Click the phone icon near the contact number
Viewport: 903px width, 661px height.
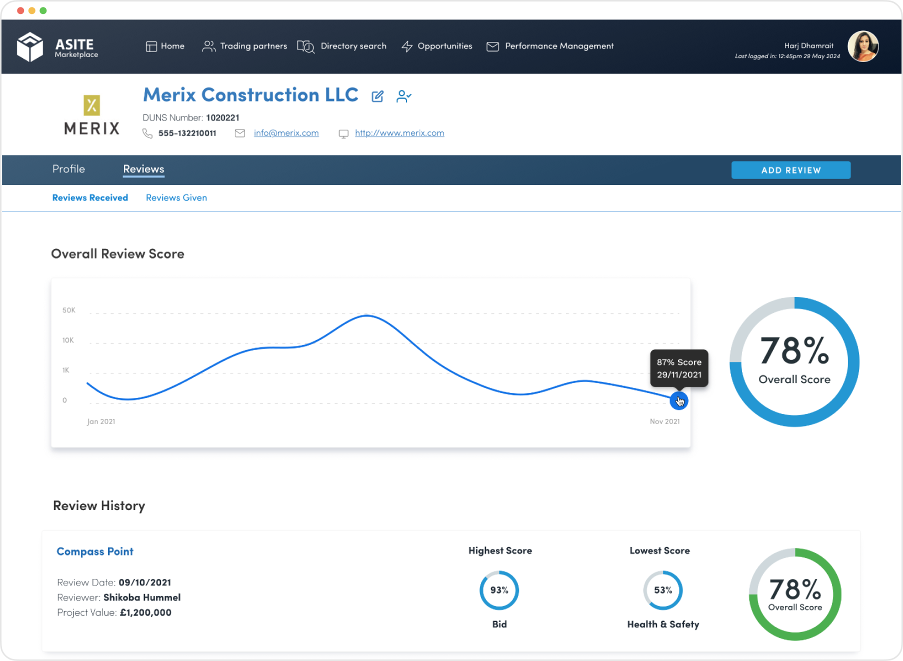point(148,133)
